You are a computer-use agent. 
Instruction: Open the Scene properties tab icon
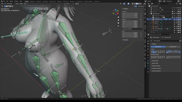click(x=148, y=49)
